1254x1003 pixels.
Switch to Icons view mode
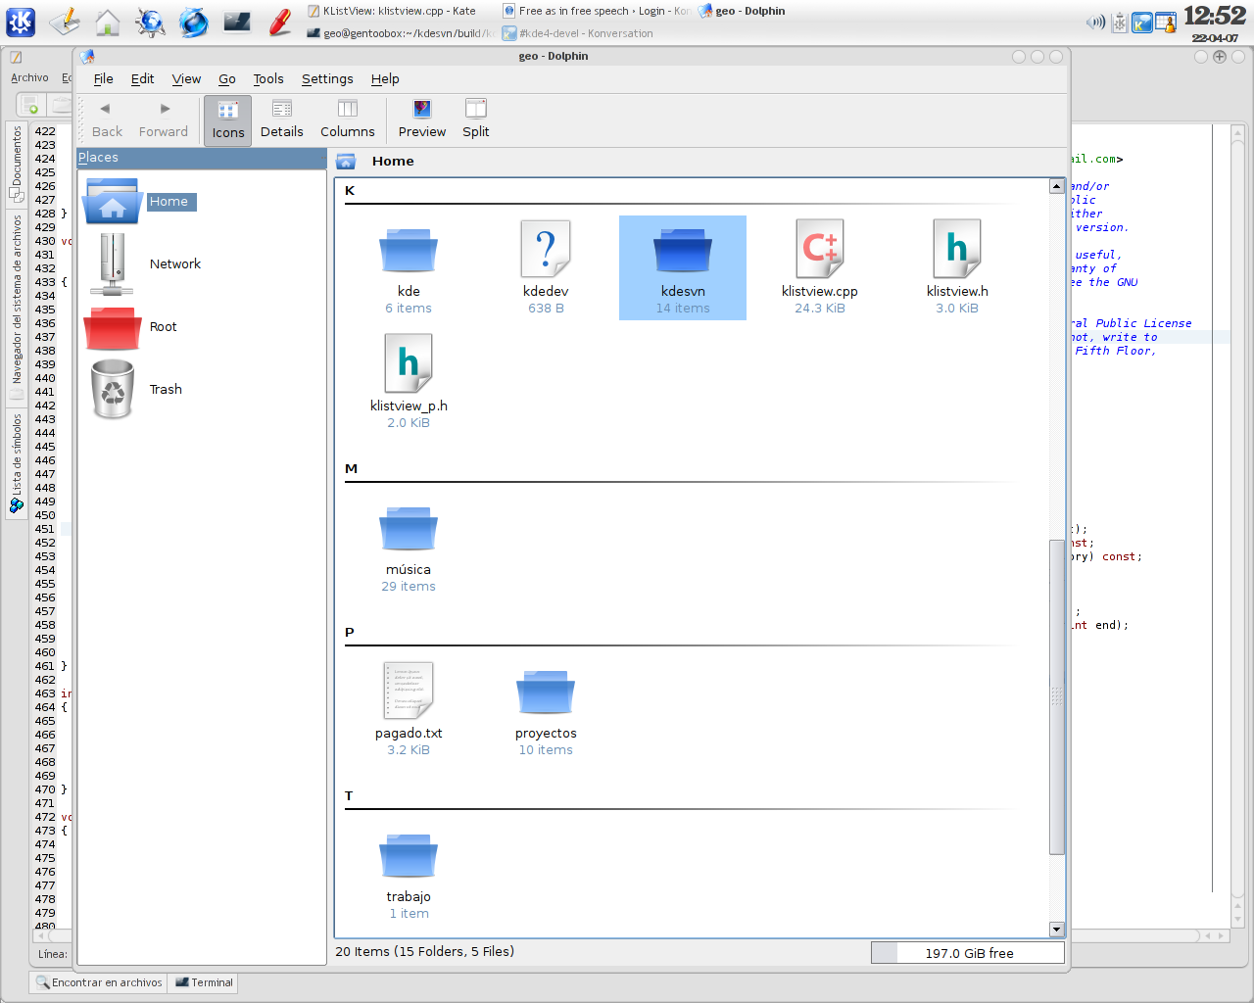[227, 120]
